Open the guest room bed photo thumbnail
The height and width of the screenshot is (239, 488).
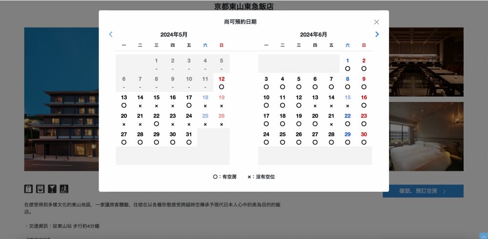pos(426,136)
